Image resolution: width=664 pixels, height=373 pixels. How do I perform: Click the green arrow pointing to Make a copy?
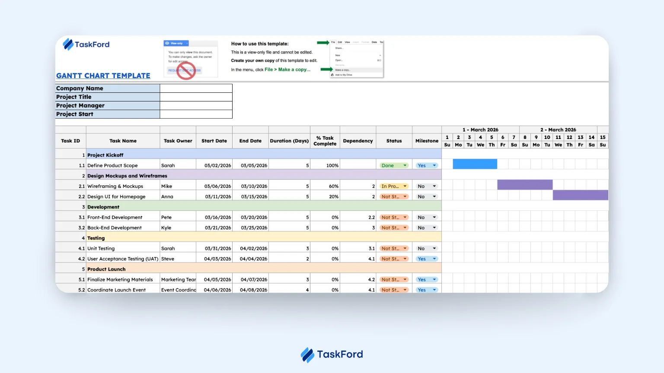[326, 70]
